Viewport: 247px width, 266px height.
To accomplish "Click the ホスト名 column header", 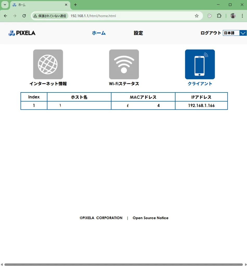I will pos(79,97).
